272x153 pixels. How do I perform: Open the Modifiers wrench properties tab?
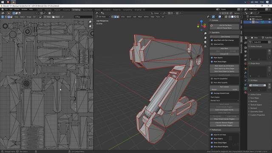[246, 73]
